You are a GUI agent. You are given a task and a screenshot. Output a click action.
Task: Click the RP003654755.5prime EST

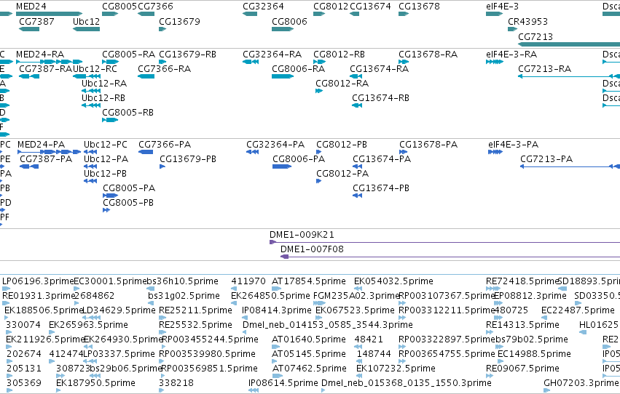pyautogui.click(x=402, y=362)
